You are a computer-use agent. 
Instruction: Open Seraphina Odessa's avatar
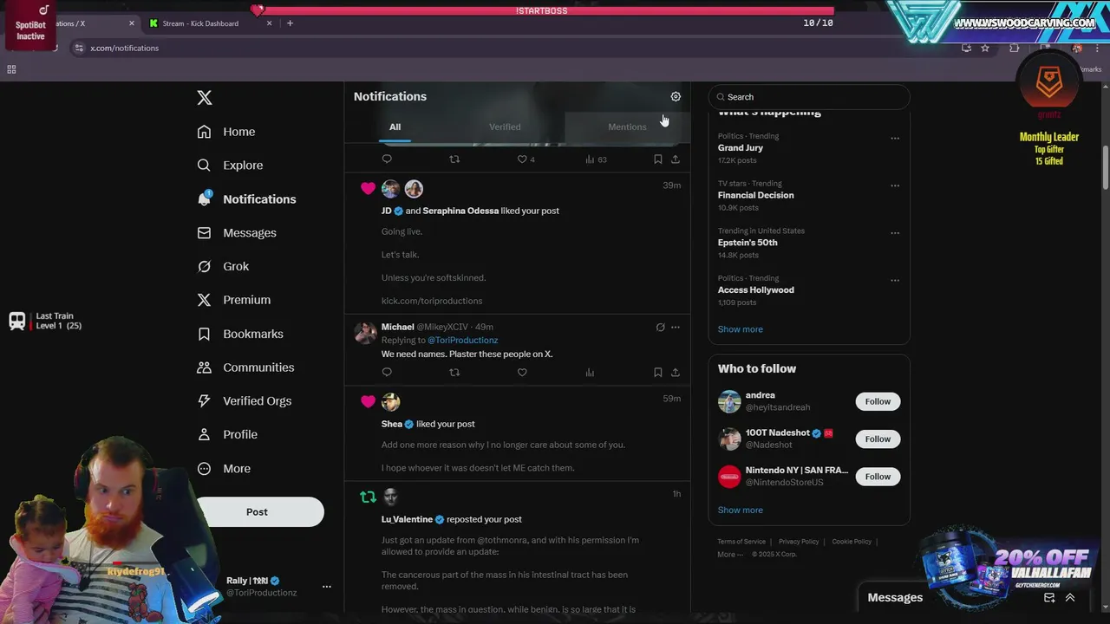pyautogui.click(x=414, y=189)
